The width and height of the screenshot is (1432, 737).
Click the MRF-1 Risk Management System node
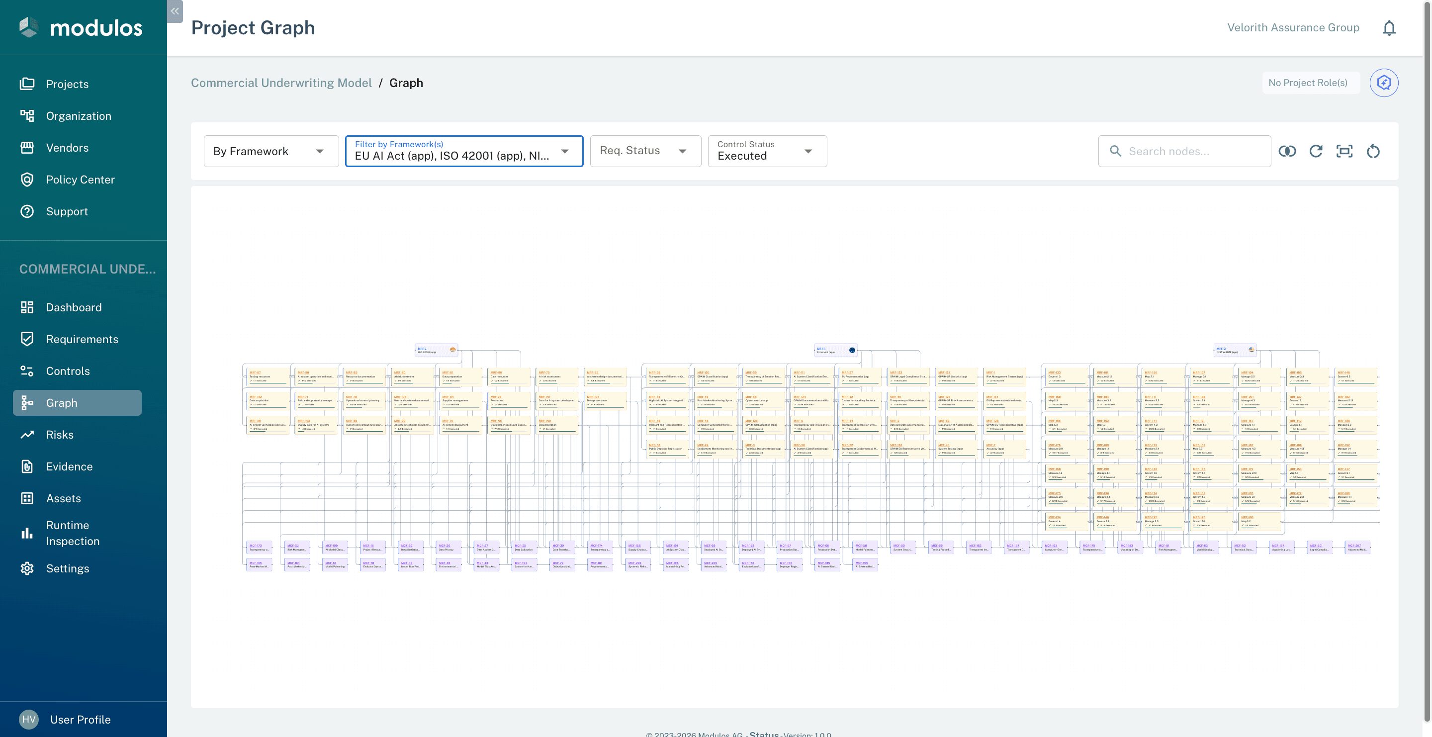[x=1005, y=376]
